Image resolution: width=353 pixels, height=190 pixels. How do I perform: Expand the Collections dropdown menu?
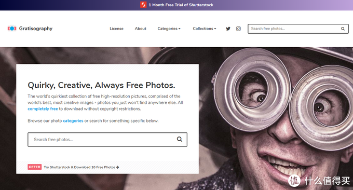click(x=205, y=29)
